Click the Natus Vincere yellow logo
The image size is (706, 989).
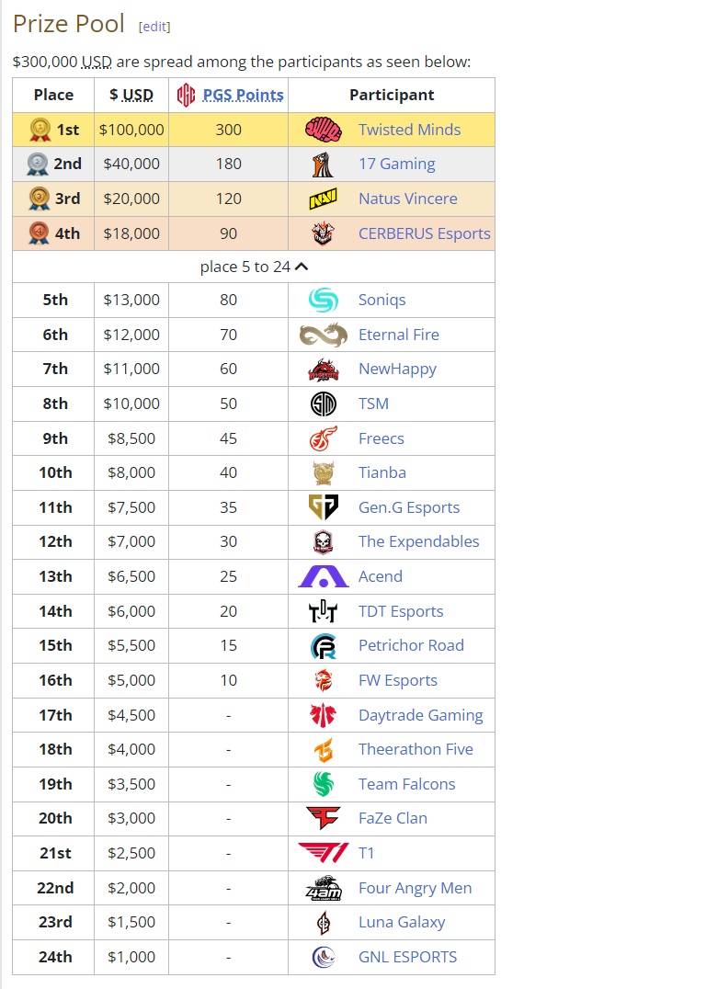coord(323,199)
